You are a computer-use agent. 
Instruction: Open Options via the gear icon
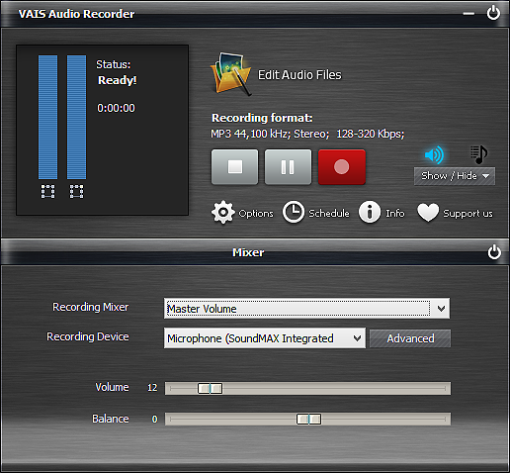pos(223,213)
